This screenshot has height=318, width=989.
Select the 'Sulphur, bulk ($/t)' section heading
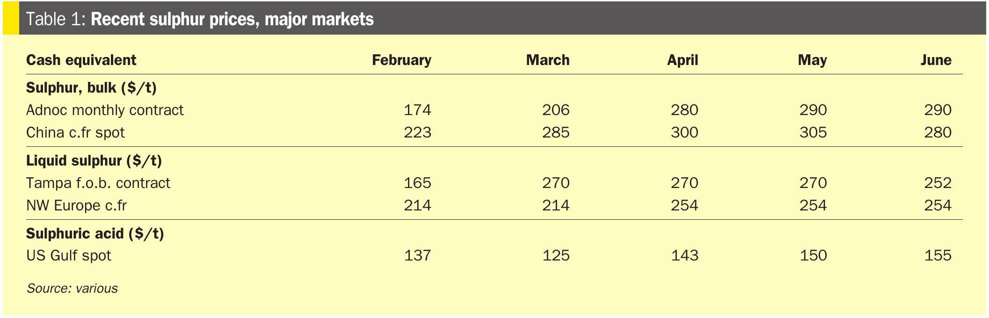pyautogui.click(x=92, y=88)
